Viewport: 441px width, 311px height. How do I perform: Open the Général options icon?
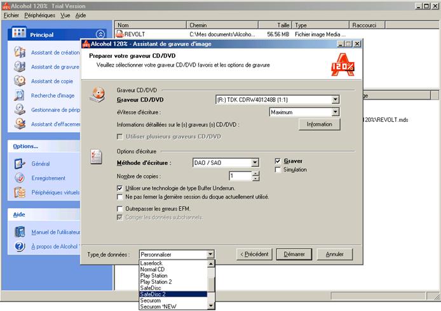pyautogui.click(x=20, y=164)
